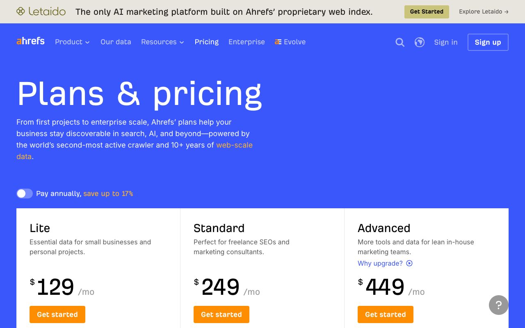The image size is (525, 328).
Task: Open Our data page
Action: [116, 42]
